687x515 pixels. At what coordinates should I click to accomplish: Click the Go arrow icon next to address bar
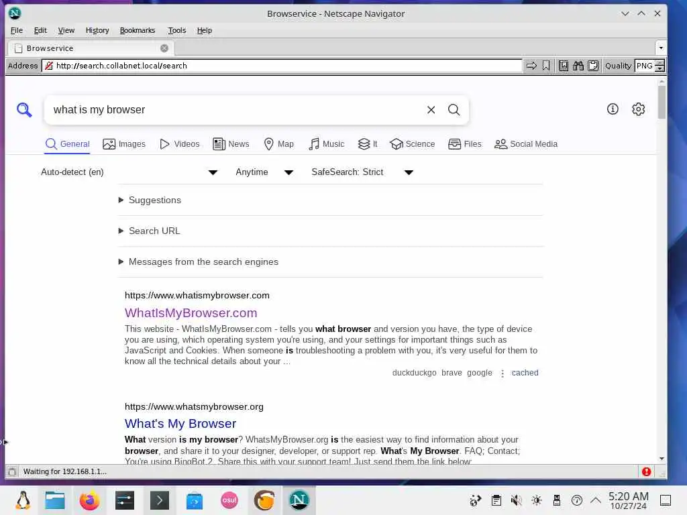click(531, 66)
